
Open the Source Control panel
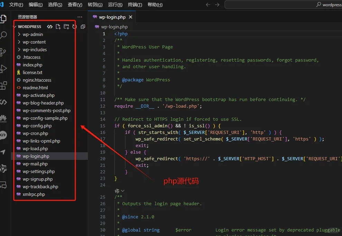[3, 52]
